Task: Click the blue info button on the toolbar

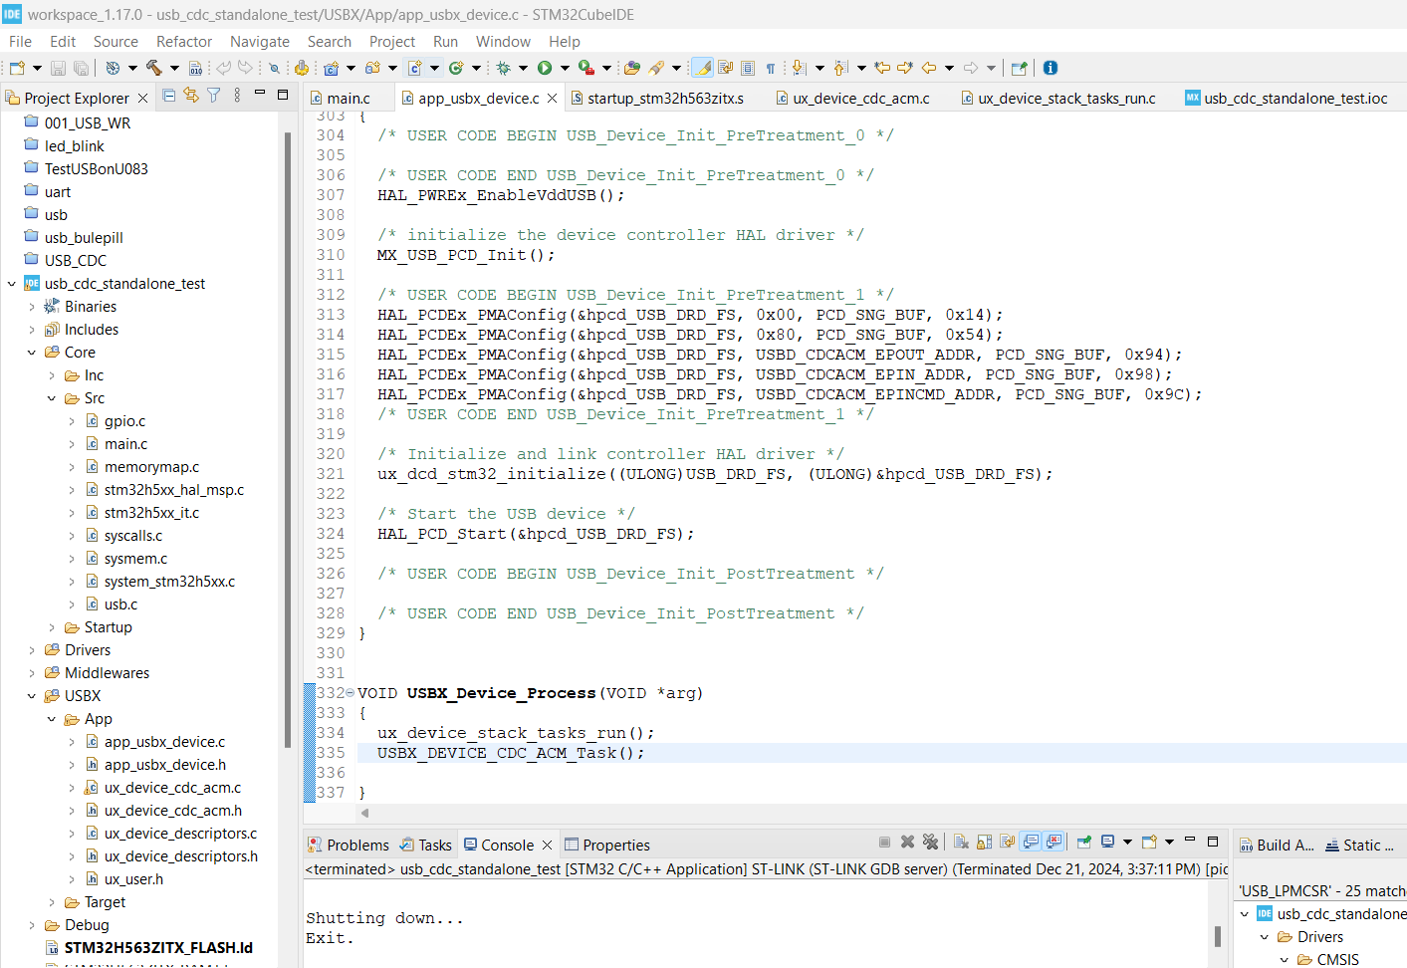Action: [1051, 68]
